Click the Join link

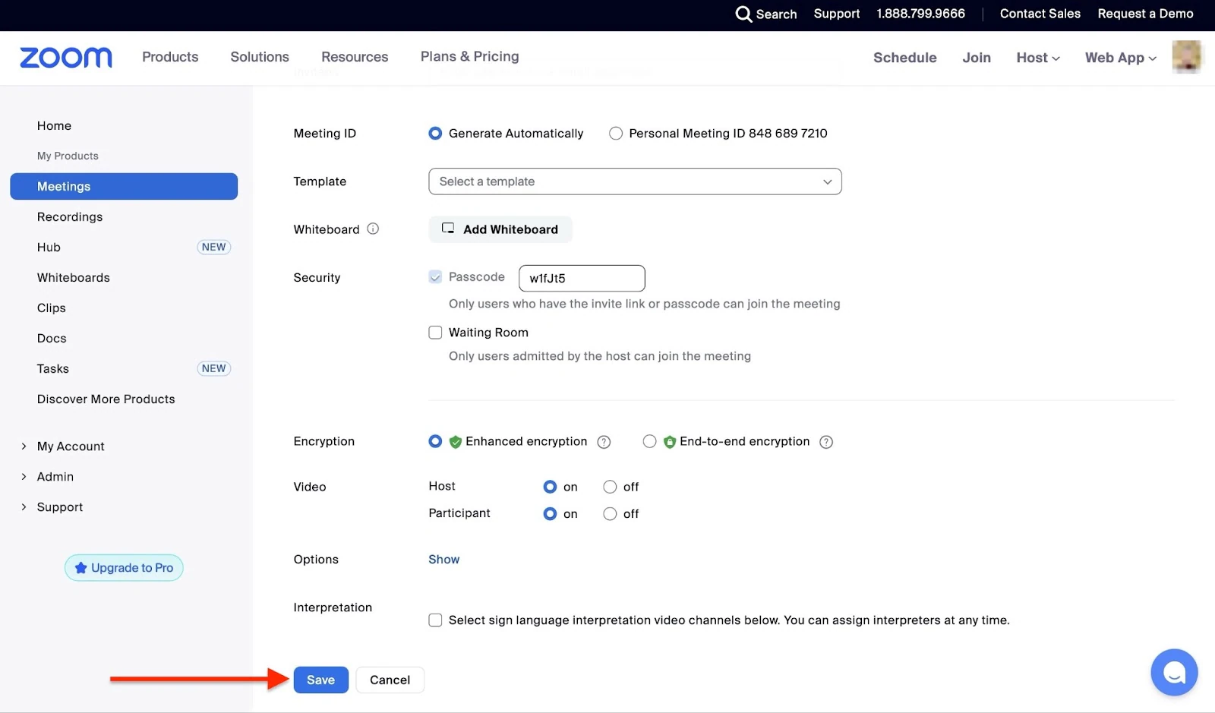[x=977, y=58]
